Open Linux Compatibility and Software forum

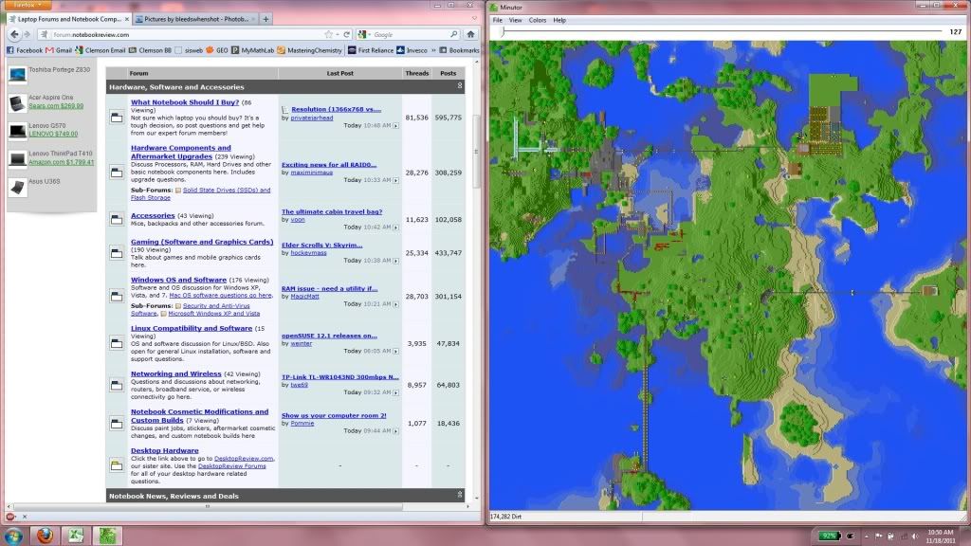(192, 328)
